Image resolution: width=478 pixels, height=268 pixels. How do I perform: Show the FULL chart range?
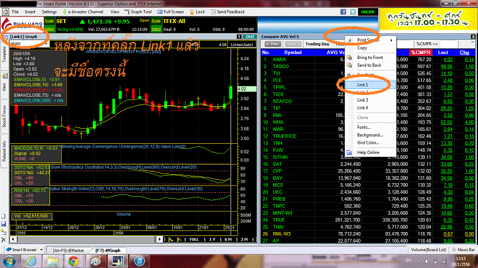click(x=194, y=239)
